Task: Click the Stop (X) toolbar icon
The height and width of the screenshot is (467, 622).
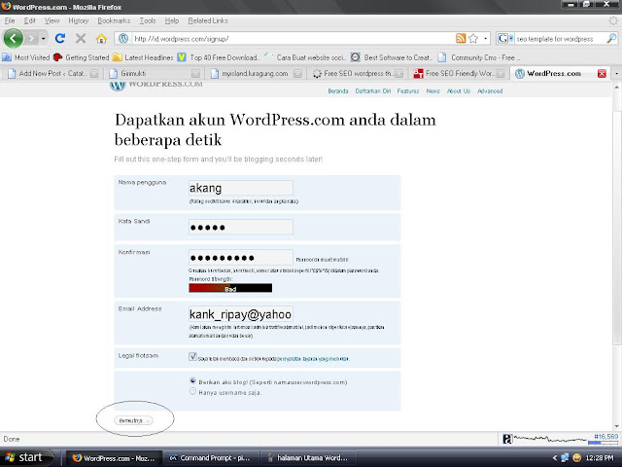Action: click(x=81, y=39)
